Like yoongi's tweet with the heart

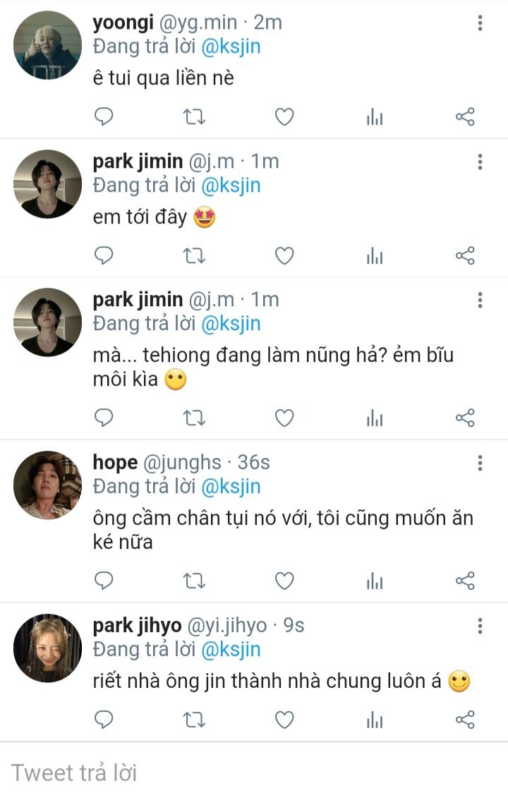point(284,117)
